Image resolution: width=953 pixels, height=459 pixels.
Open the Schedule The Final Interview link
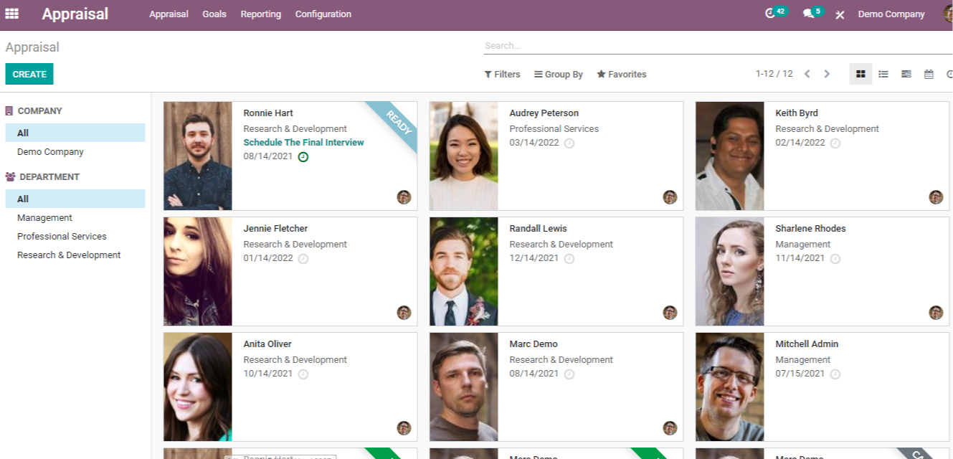pyautogui.click(x=304, y=143)
